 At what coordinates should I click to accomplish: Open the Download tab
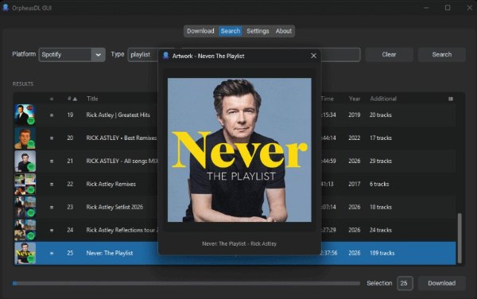point(200,31)
